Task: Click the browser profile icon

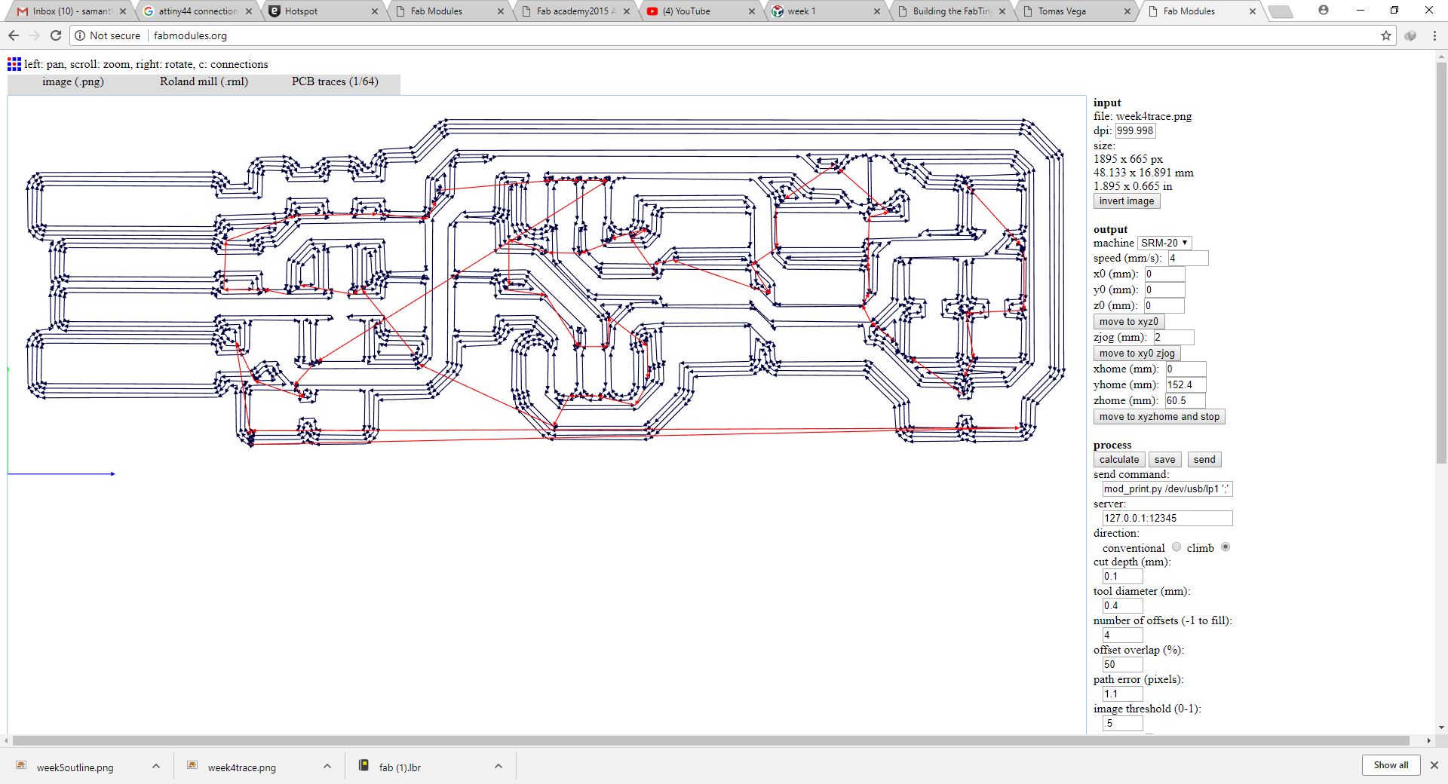Action: (1324, 10)
